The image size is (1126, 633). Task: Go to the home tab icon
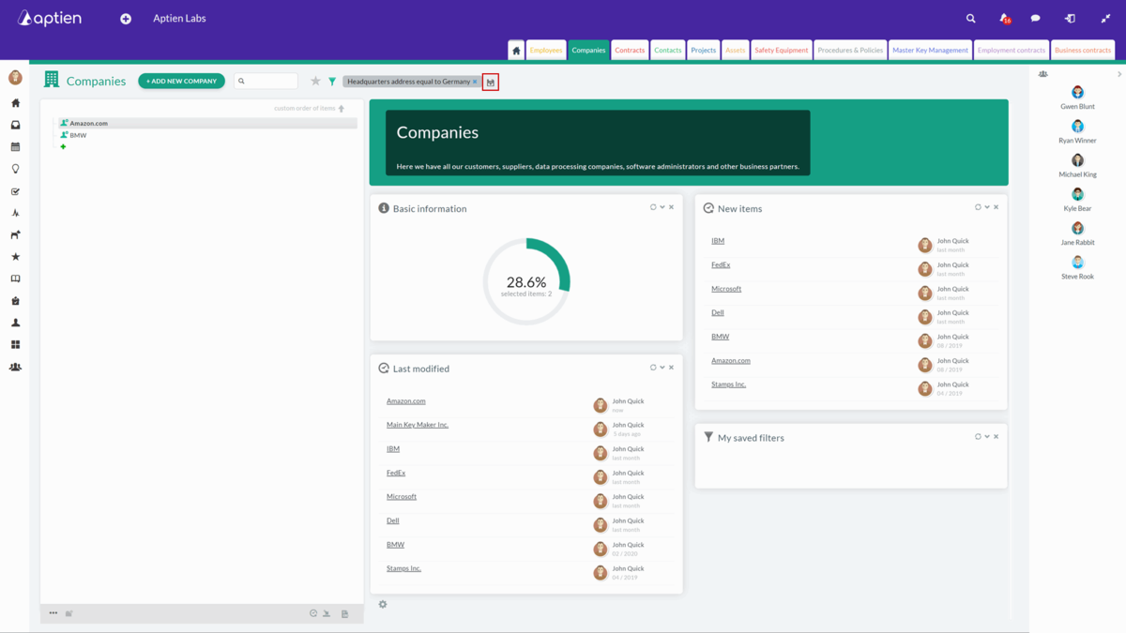click(516, 50)
